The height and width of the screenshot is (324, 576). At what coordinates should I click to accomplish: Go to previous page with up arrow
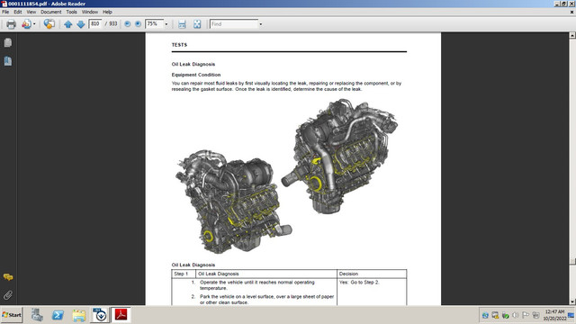[x=68, y=24]
